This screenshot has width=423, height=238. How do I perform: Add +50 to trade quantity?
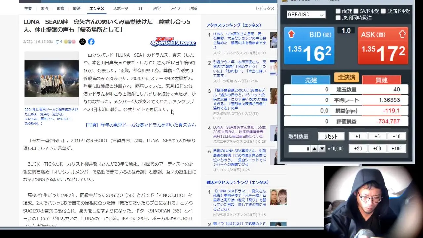(x=377, y=149)
